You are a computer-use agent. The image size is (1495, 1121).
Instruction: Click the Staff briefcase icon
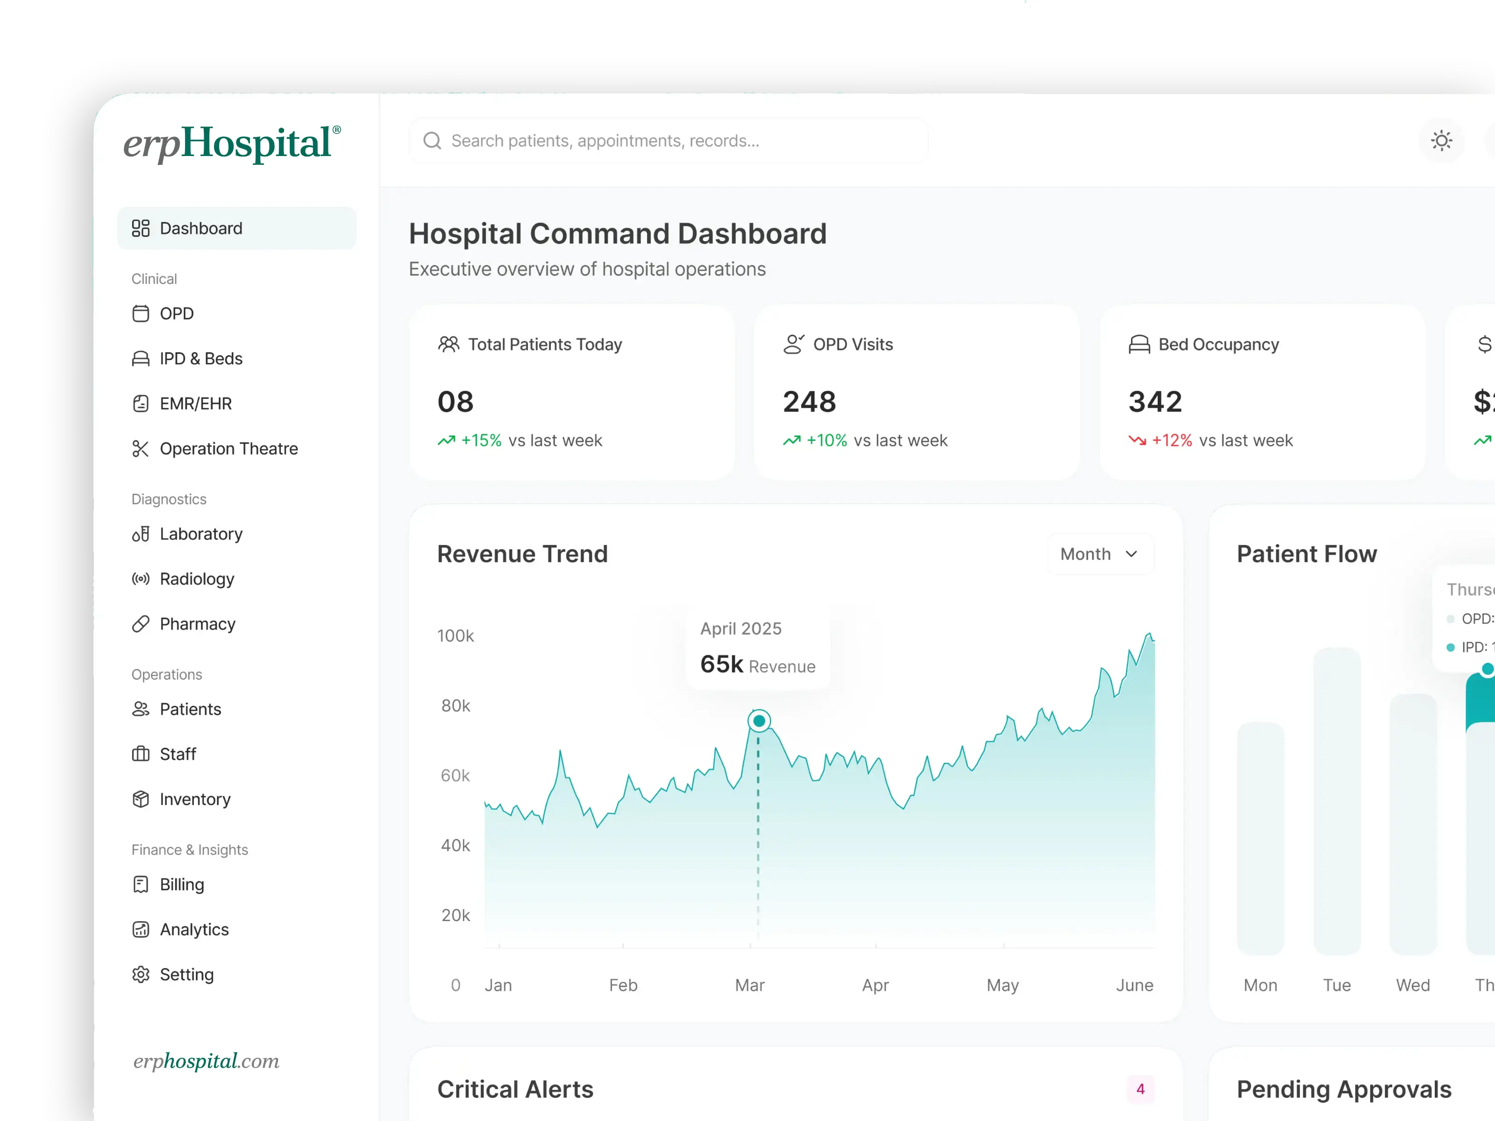pos(141,754)
